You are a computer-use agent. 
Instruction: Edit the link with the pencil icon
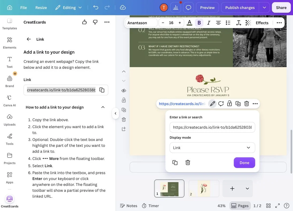(213, 103)
